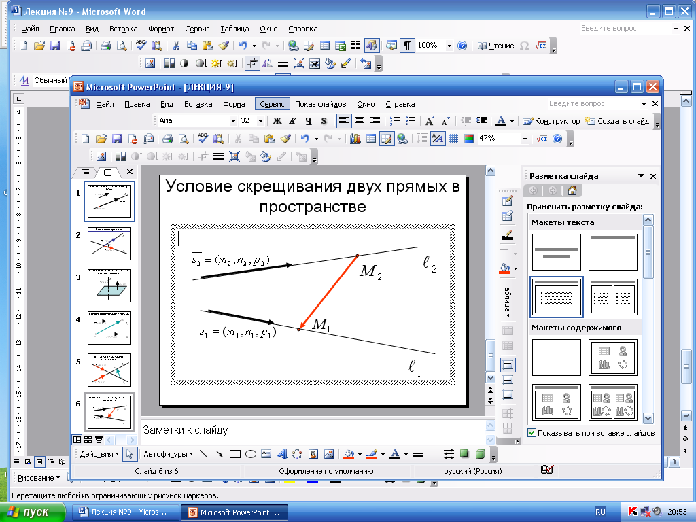This screenshot has height=522, width=696.
Task: Open the Arial font name dropdown
Action: (x=233, y=121)
